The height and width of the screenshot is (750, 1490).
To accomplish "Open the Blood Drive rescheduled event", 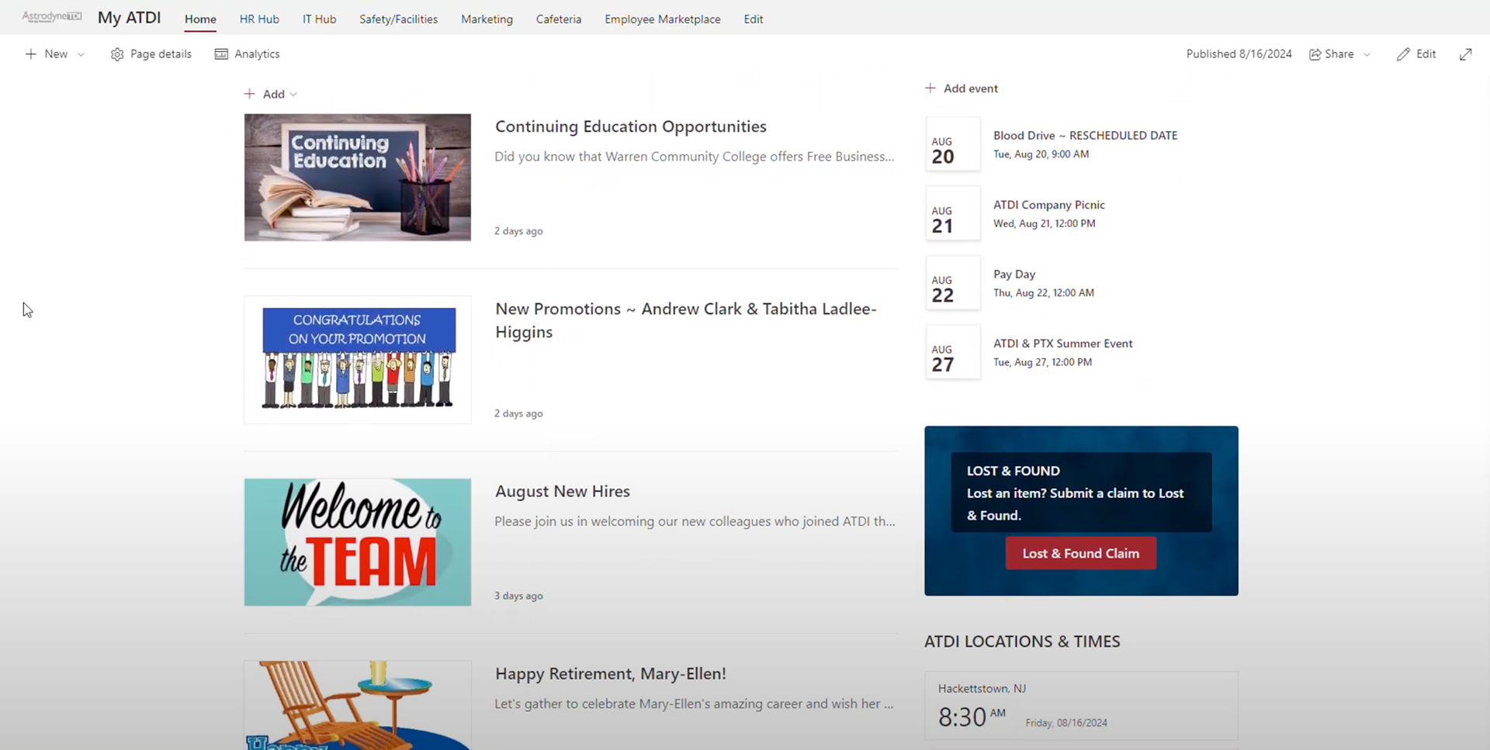I will pyautogui.click(x=1085, y=135).
